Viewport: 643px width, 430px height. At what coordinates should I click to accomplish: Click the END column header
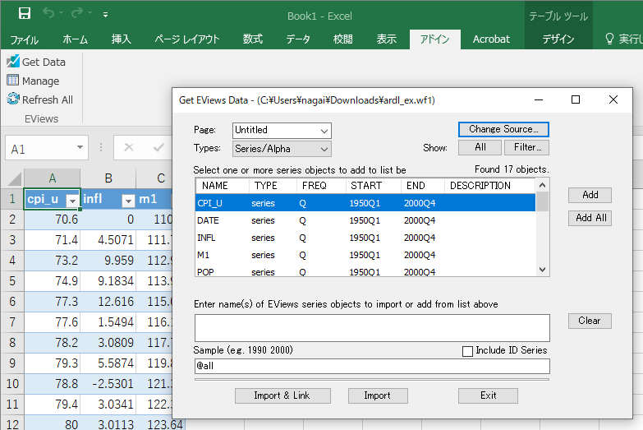pos(423,186)
